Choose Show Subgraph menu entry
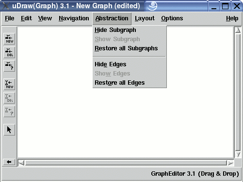This screenshot has width=243, height=182. coord(130,39)
